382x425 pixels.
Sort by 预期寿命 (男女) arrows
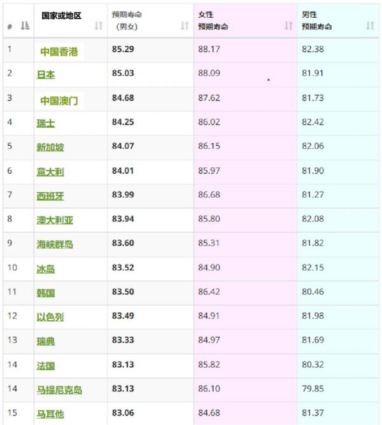pos(185,25)
